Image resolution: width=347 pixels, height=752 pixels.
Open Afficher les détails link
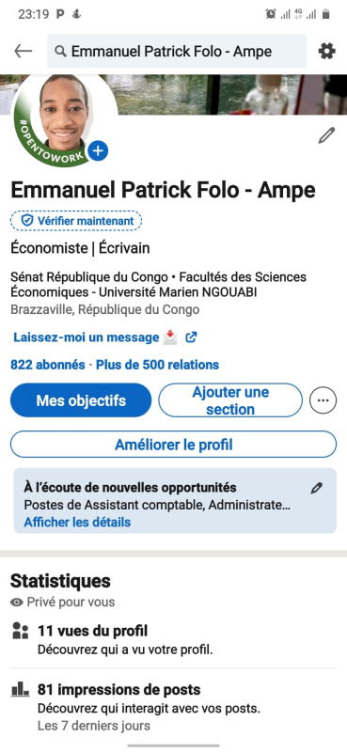coord(77,522)
